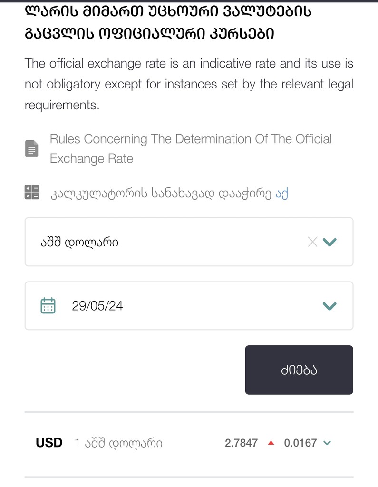This screenshot has width=378, height=487.
Task: Click the calculator prompt text "კალკულატორის სანახავად დააჭირე"
Action: tap(162, 193)
